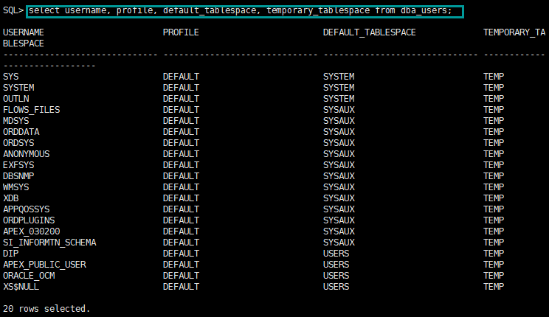This screenshot has height=317, width=549.
Task: Click TEMP value in SYS row
Action: (494, 77)
